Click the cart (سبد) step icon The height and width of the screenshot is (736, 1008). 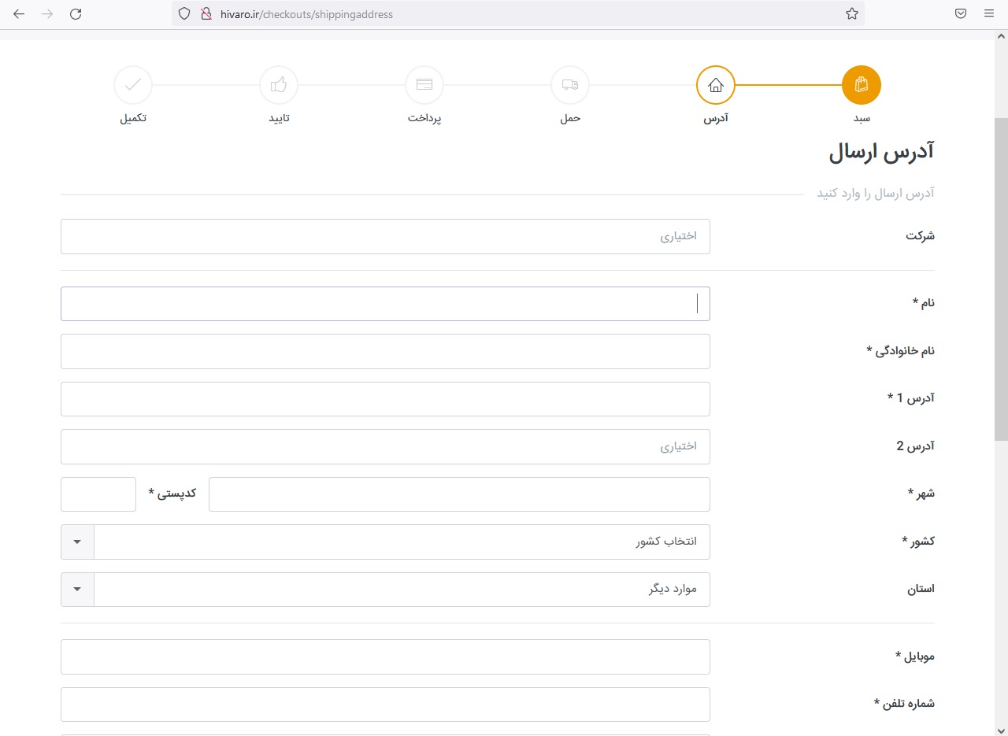coord(861,85)
